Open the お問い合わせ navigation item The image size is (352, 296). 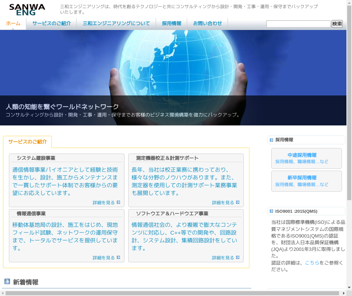pos(207,23)
